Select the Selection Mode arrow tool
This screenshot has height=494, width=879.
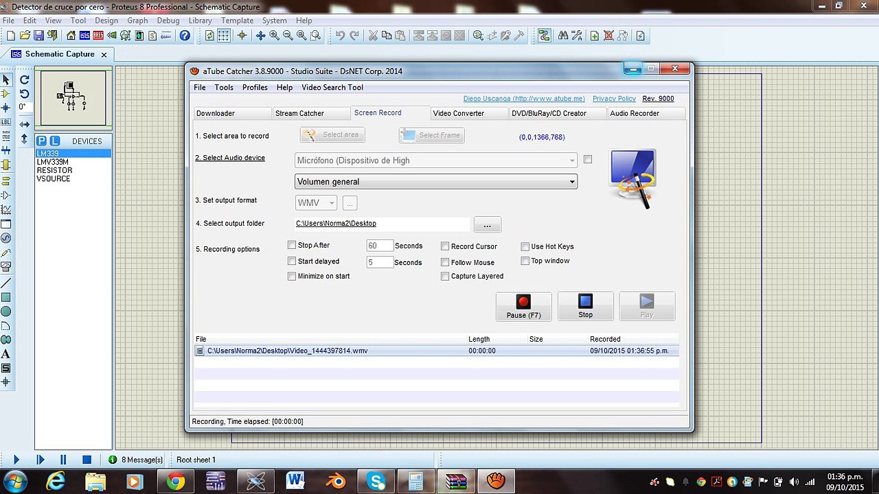click(6, 80)
